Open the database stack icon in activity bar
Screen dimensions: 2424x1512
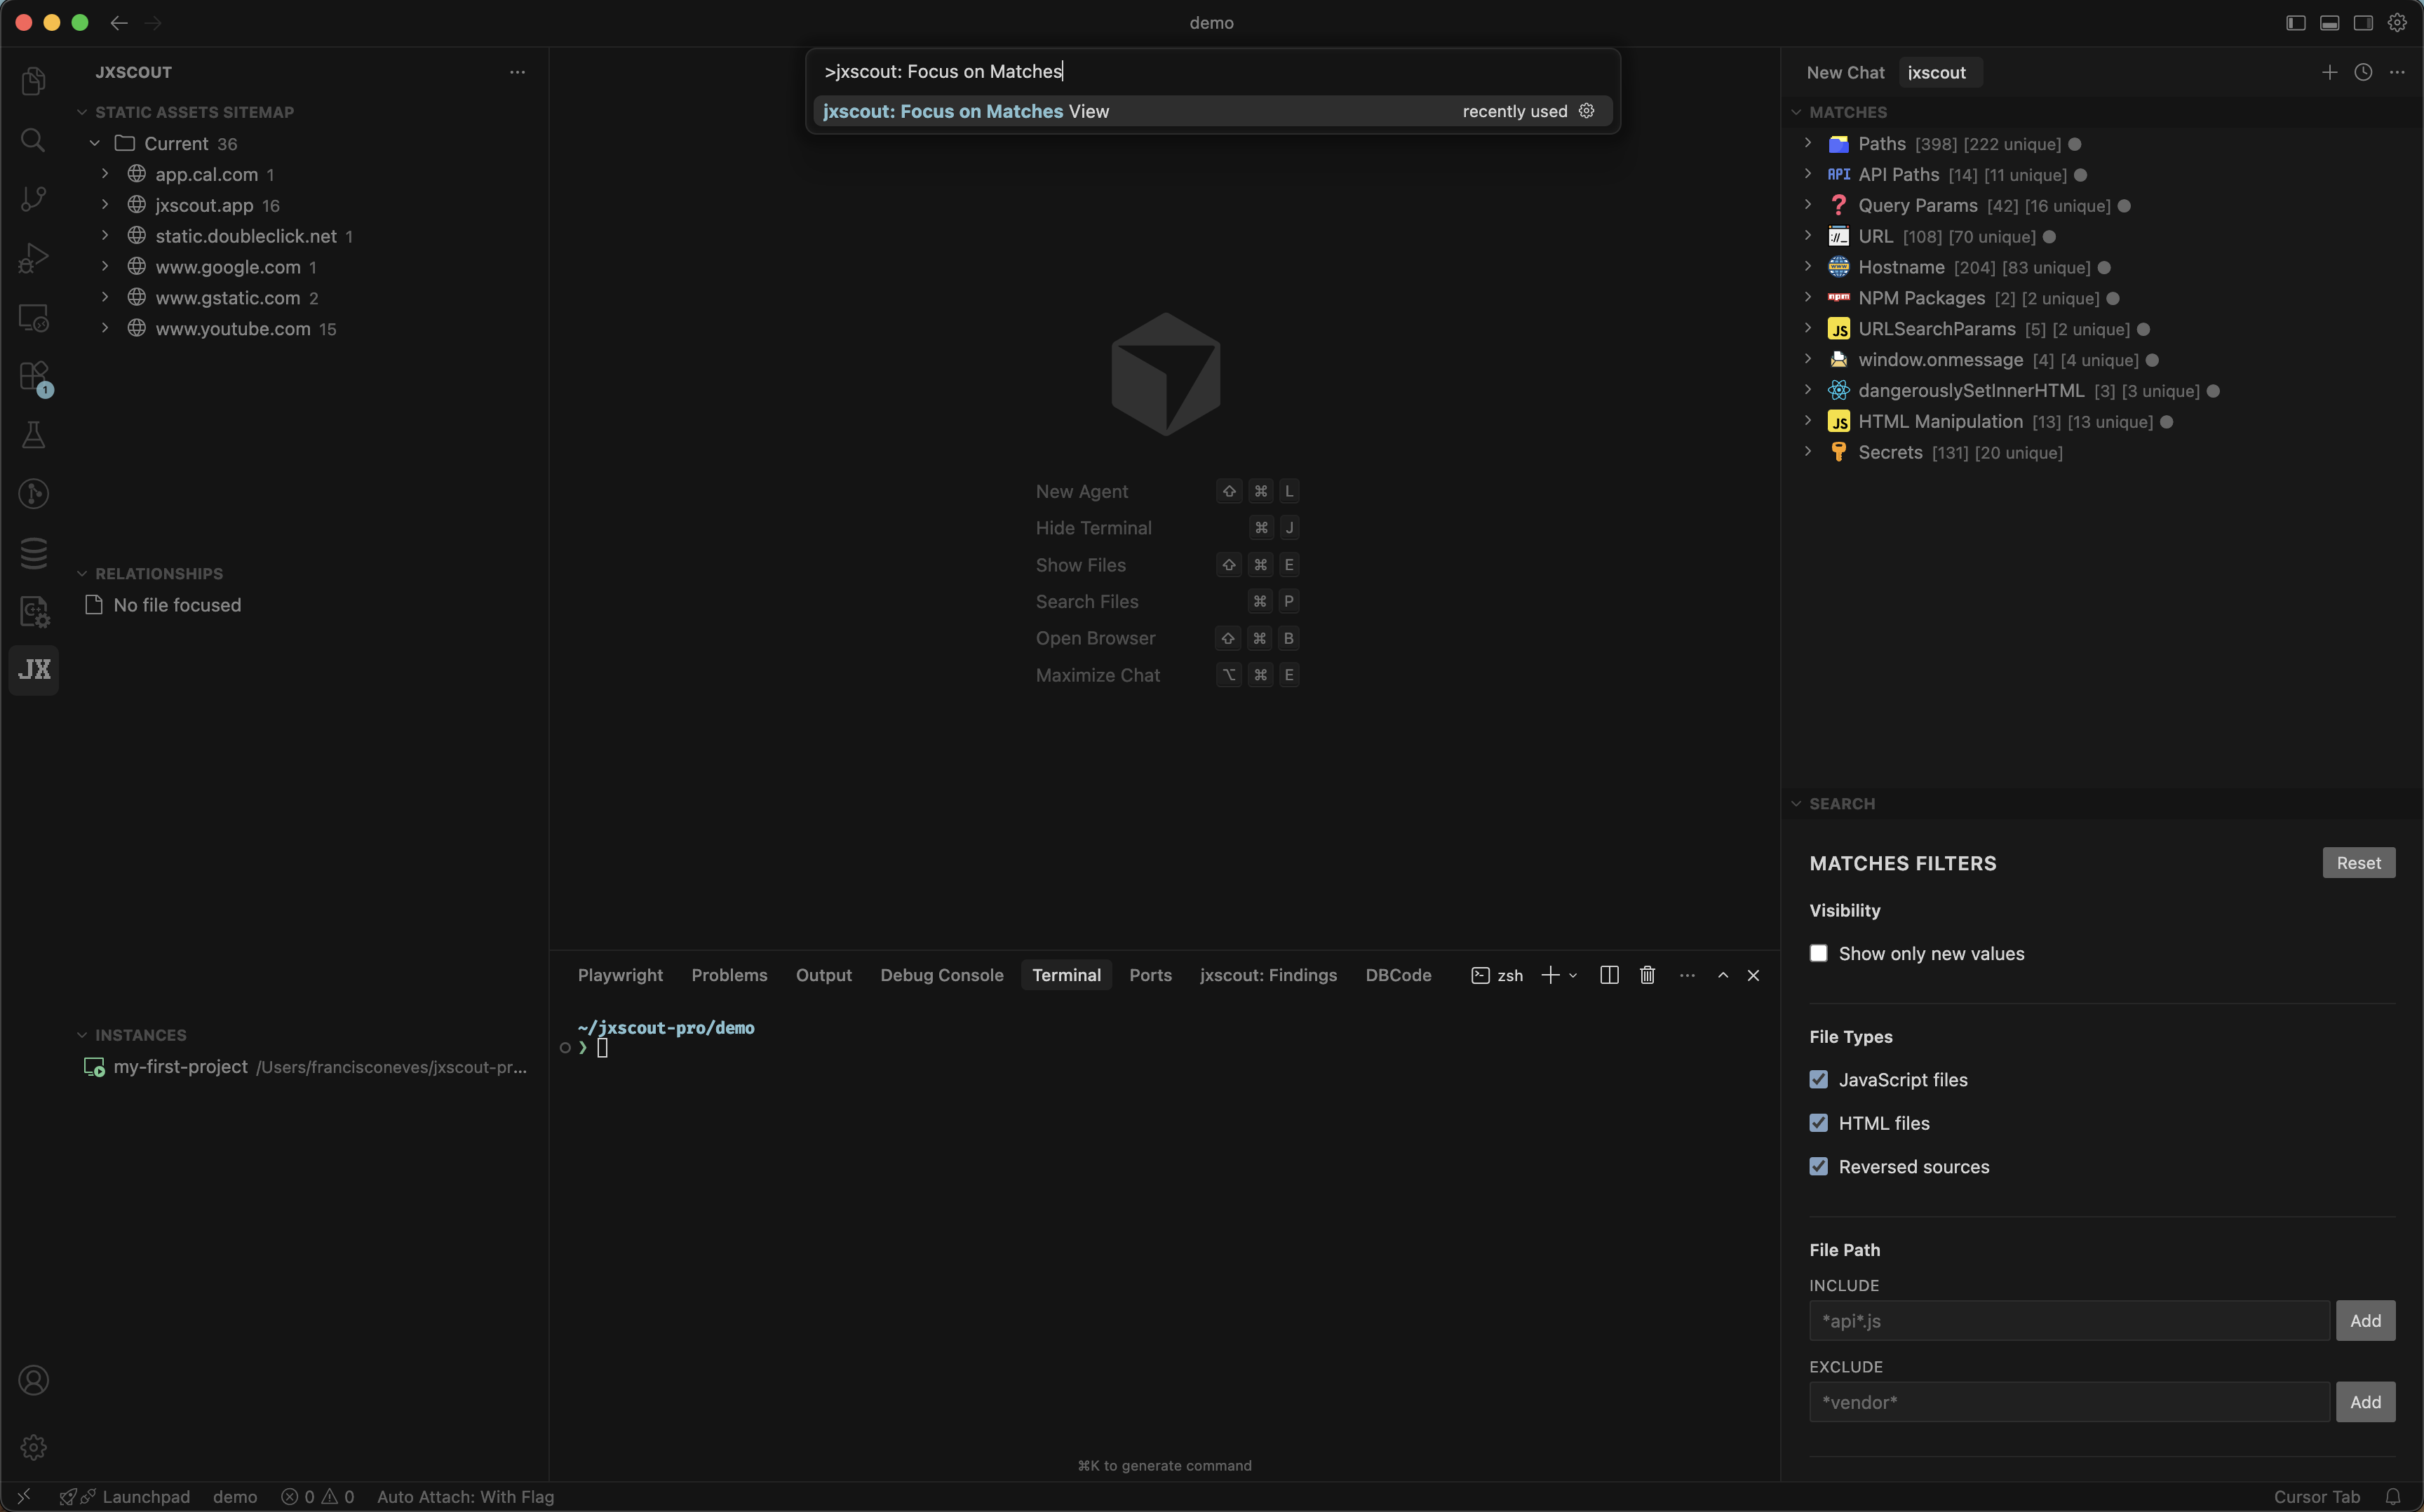[34, 553]
